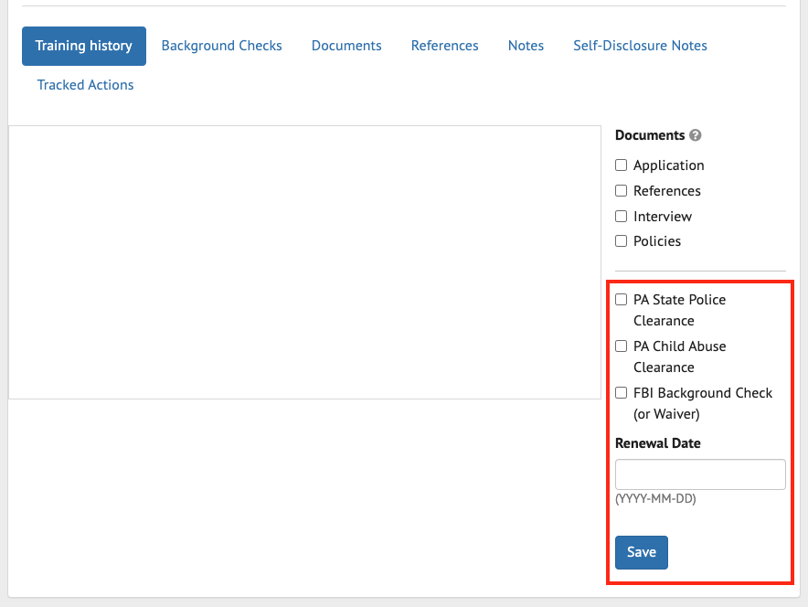Click inside the empty training history panel
This screenshot has height=607, width=808.
304,261
